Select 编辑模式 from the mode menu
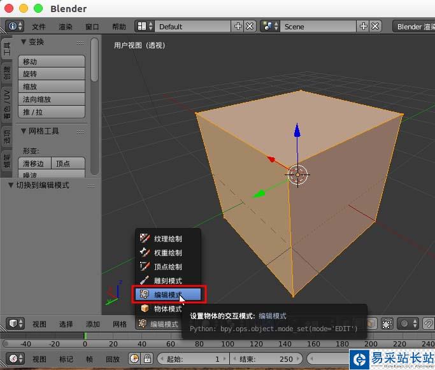 point(168,294)
